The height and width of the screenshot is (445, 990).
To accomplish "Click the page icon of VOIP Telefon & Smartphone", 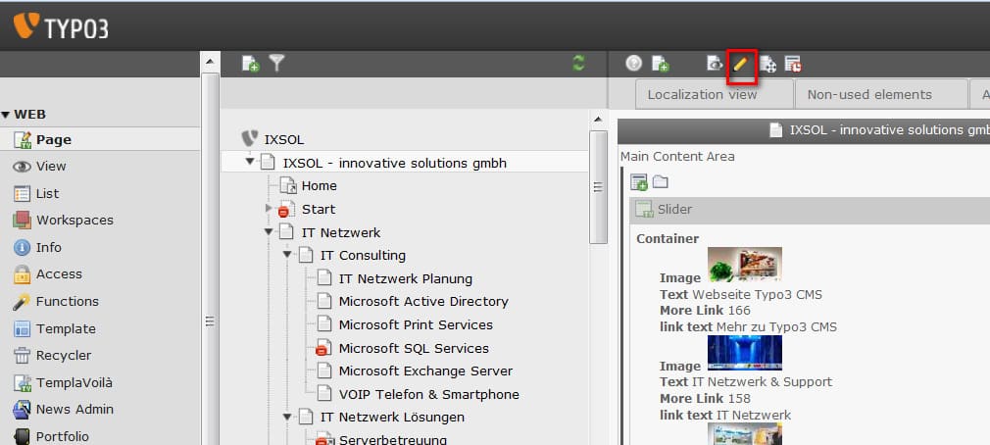I will point(323,394).
